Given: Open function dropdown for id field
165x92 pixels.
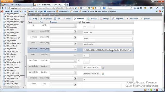Looking at the screenshot, I should [x=63, y=26].
